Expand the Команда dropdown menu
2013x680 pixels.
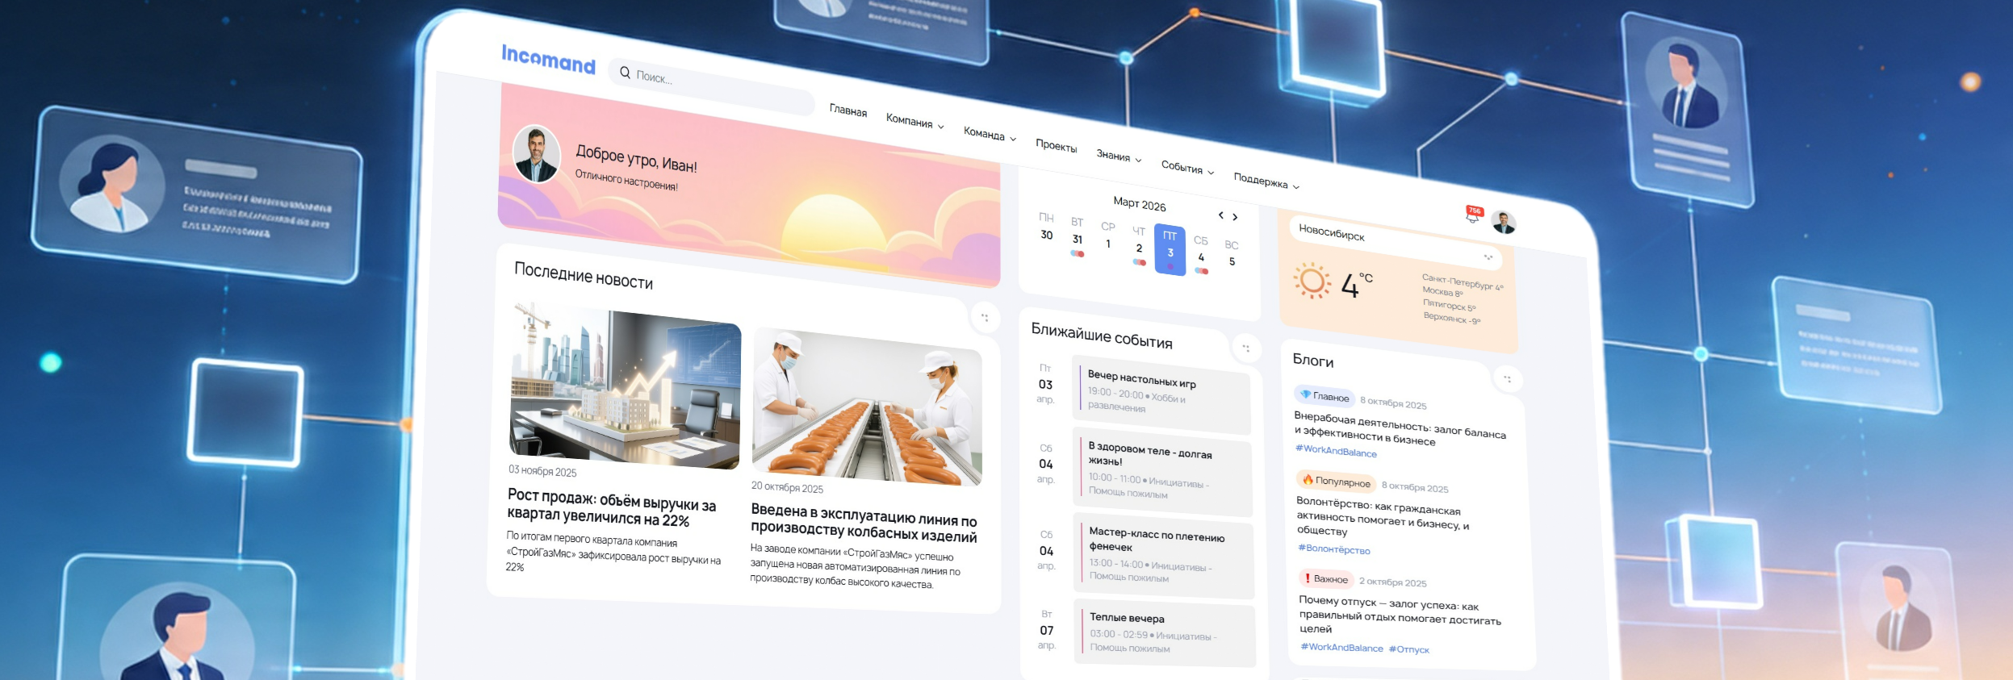point(990,134)
